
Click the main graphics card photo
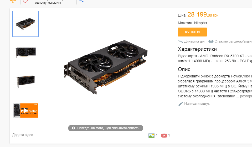pyautogui.click(x=106, y=67)
